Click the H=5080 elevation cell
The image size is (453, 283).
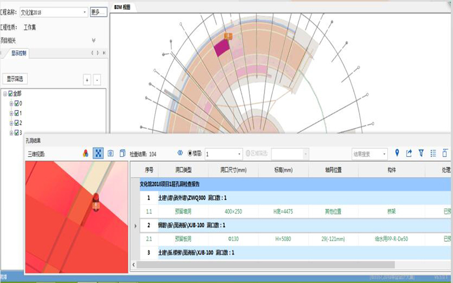(x=284, y=239)
